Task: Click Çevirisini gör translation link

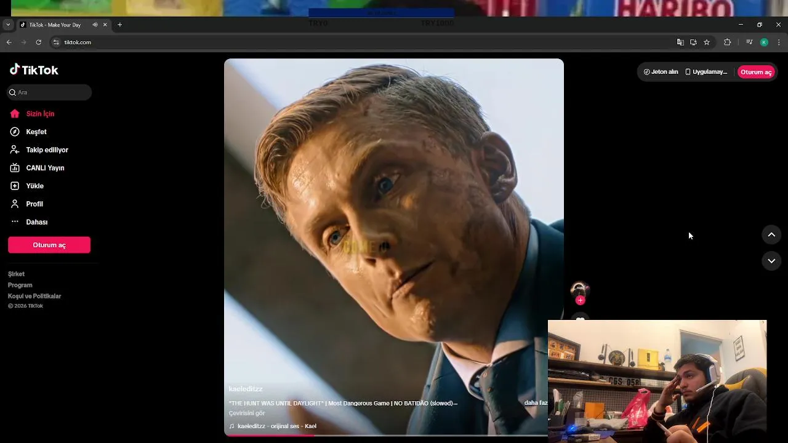Action: coord(247,413)
